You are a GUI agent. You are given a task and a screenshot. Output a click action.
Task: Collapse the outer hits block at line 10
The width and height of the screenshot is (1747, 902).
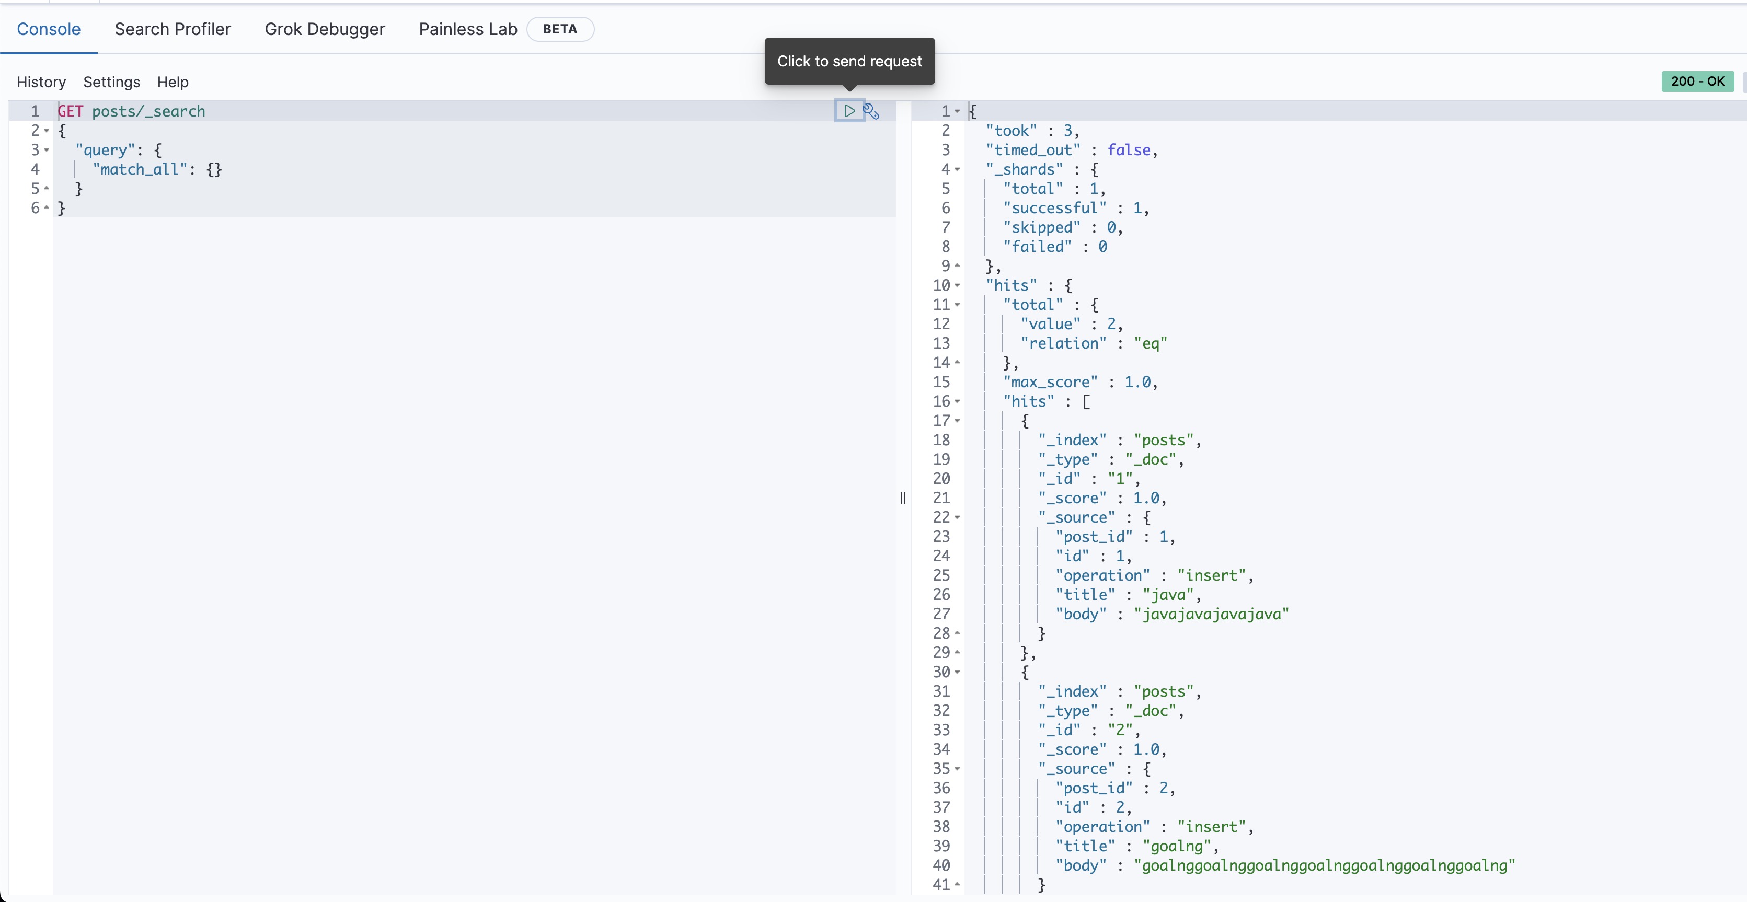click(957, 285)
